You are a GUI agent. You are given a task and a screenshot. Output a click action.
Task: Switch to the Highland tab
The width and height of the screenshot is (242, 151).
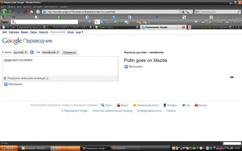tap(209, 27)
